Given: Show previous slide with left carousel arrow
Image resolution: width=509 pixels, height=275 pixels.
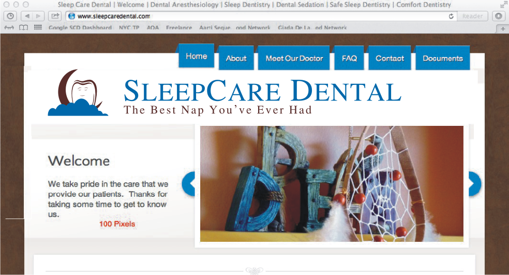Looking at the screenshot, I should [189, 184].
